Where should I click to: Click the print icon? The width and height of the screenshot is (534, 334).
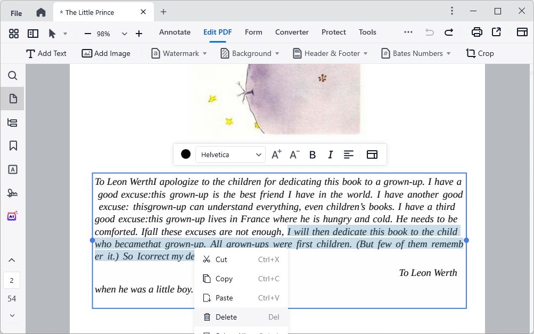(477, 32)
